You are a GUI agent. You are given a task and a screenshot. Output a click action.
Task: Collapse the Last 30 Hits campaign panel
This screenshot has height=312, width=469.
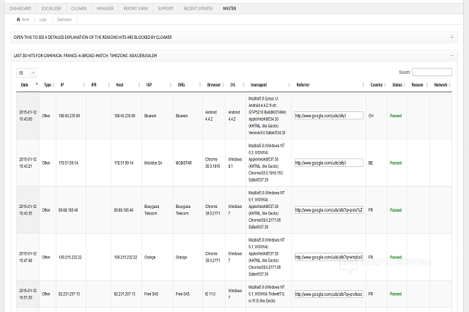tap(452, 55)
